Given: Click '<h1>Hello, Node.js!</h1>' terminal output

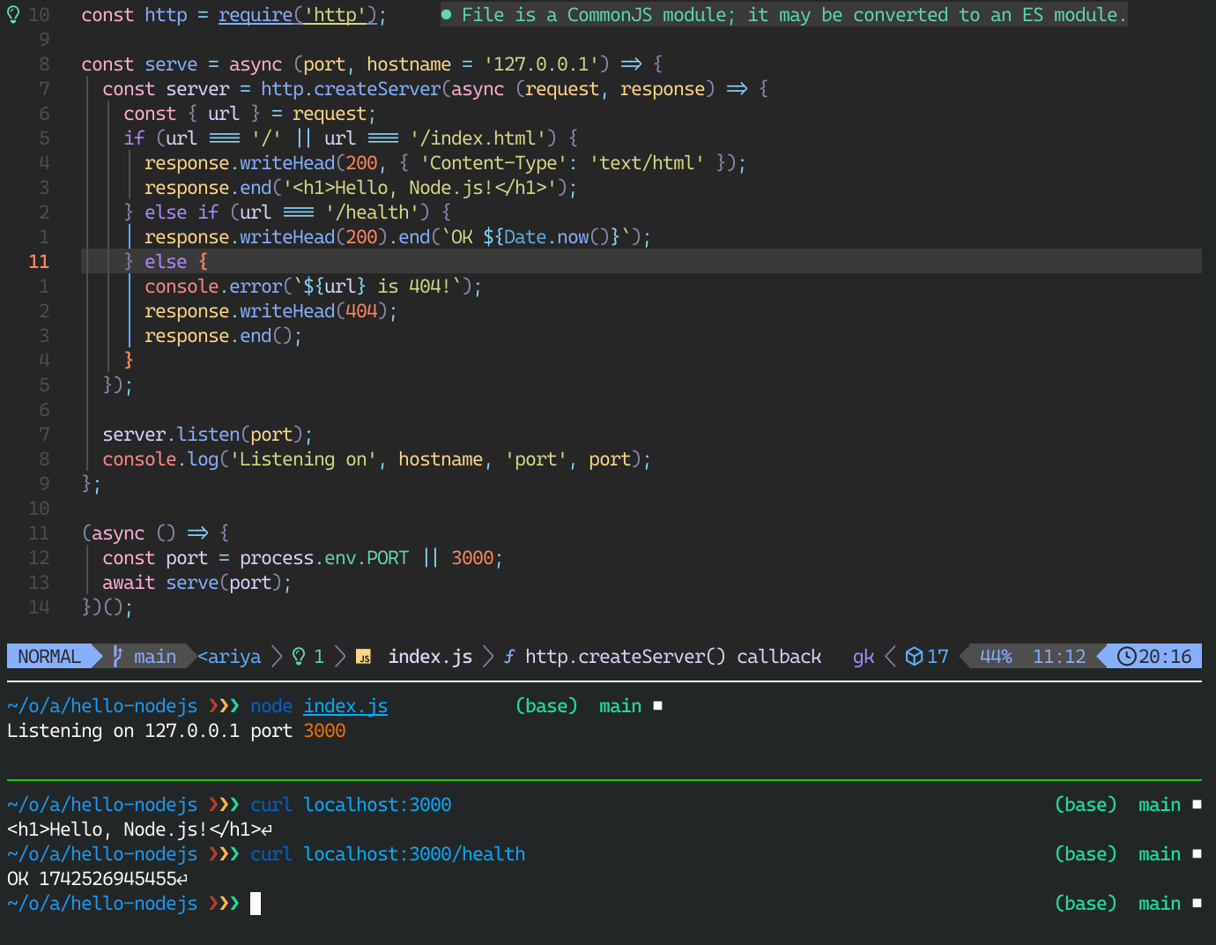Looking at the screenshot, I should [x=134, y=830].
